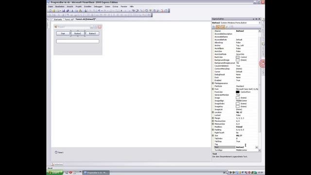Click the ForeColor black swatch
Viewport: 311px width, 175px height.
(238, 92)
